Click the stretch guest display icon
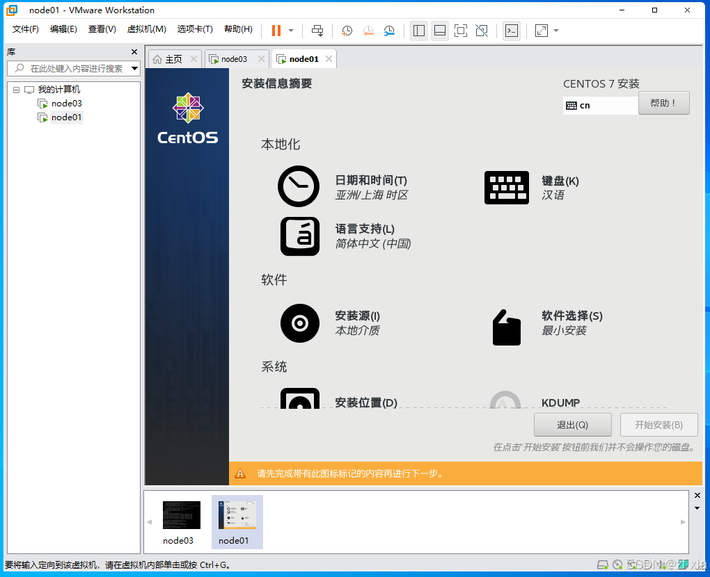The width and height of the screenshot is (710, 577). point(542,31)
